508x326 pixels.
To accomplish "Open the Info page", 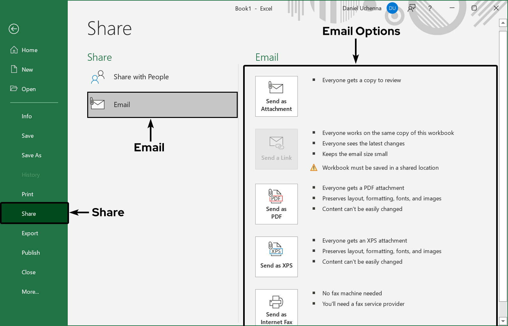I will [x=34, y=116].
